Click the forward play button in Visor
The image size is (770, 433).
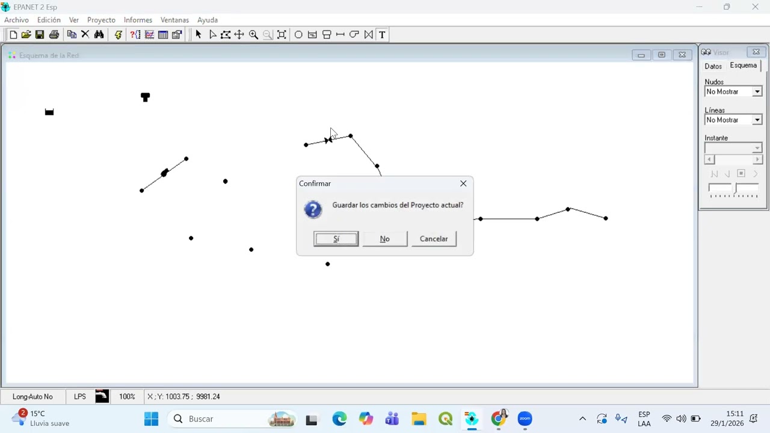pyautogui.click(x=755, y=174)
